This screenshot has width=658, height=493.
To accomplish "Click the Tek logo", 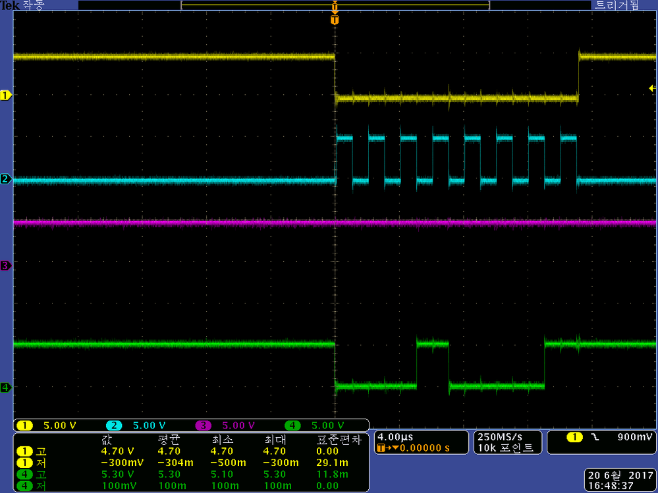I will pos(10,5).
